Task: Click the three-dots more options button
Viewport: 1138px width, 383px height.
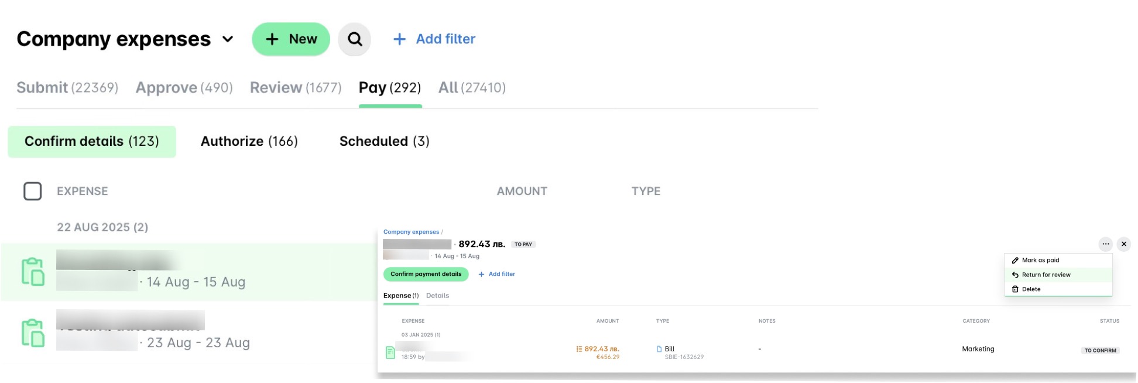Action: pos(1105,244)
